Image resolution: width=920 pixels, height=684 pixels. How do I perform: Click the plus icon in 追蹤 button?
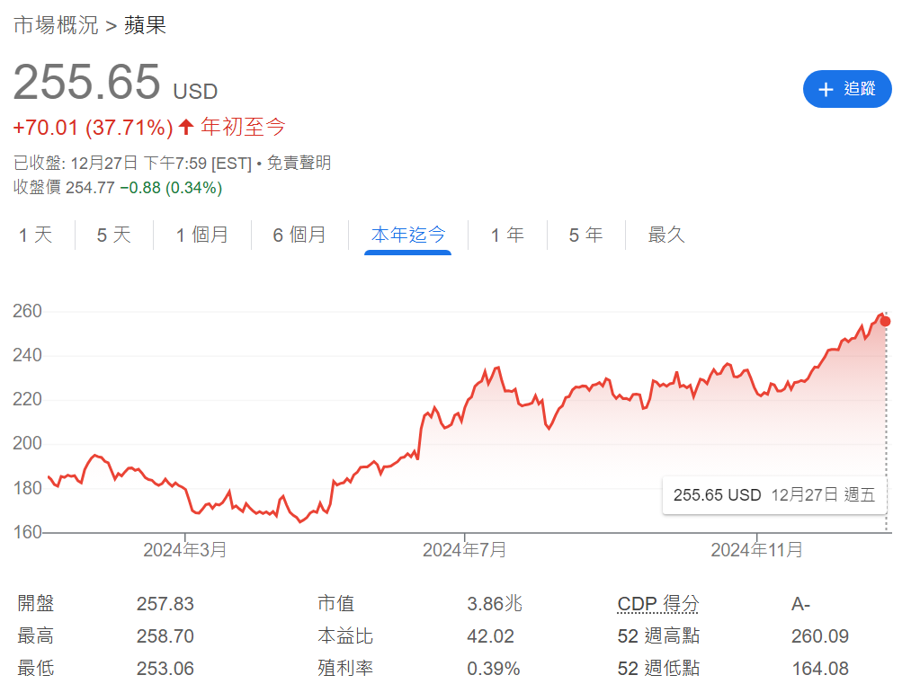[x=826, y=89]
